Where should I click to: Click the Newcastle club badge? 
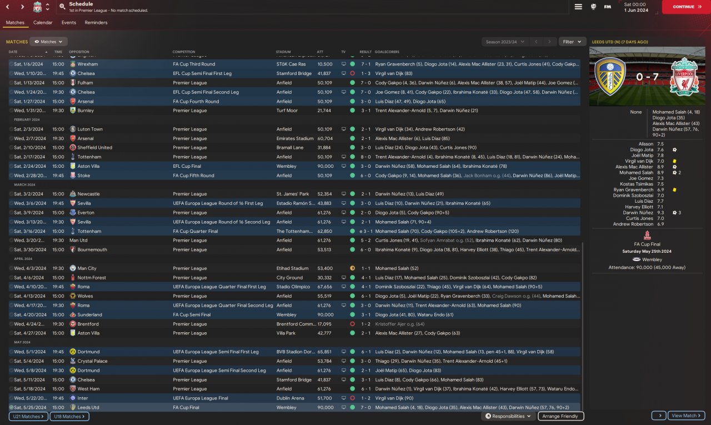coord(73,194)
